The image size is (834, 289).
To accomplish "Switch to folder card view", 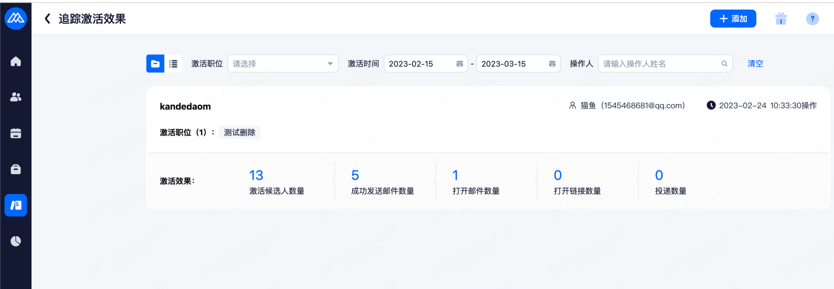I will click(x=155, y=64).
